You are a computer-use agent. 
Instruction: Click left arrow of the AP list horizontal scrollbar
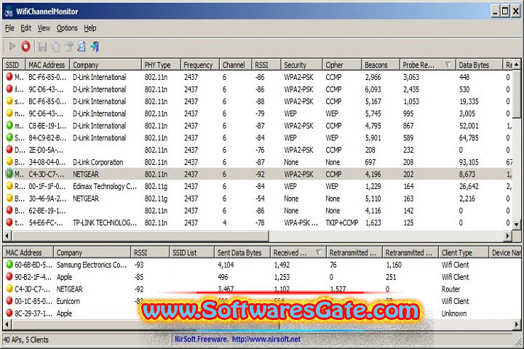7,236
